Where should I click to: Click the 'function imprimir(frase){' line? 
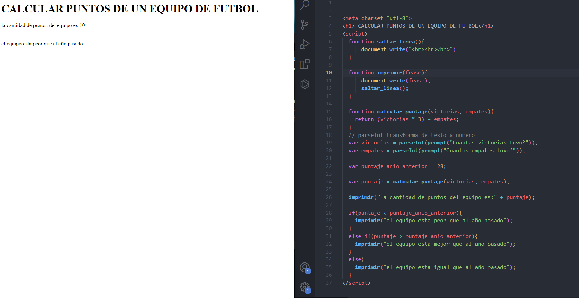[388, 73]
